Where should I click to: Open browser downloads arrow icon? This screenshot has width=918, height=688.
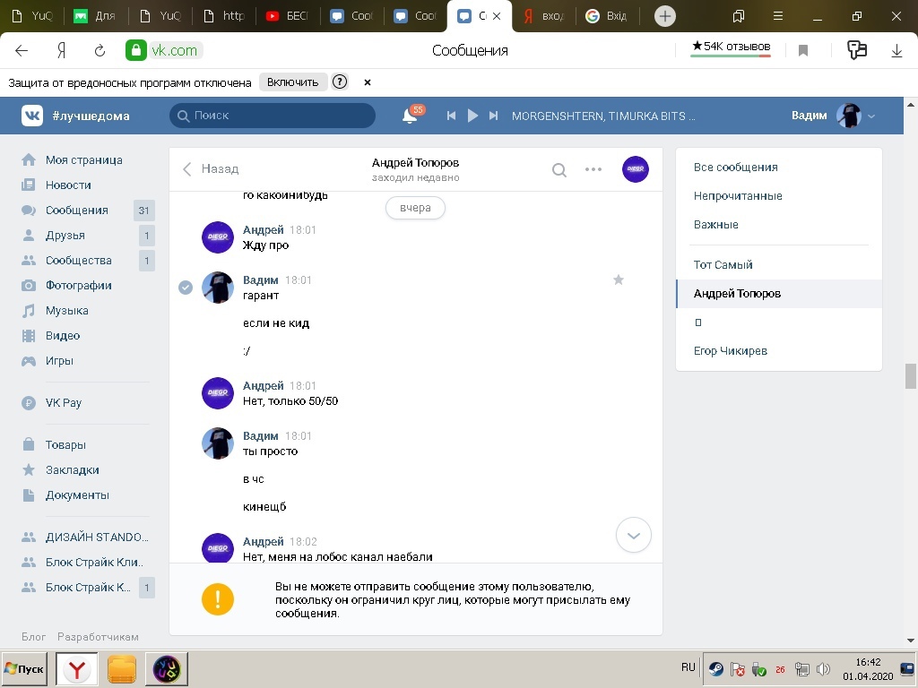(896, 51)
